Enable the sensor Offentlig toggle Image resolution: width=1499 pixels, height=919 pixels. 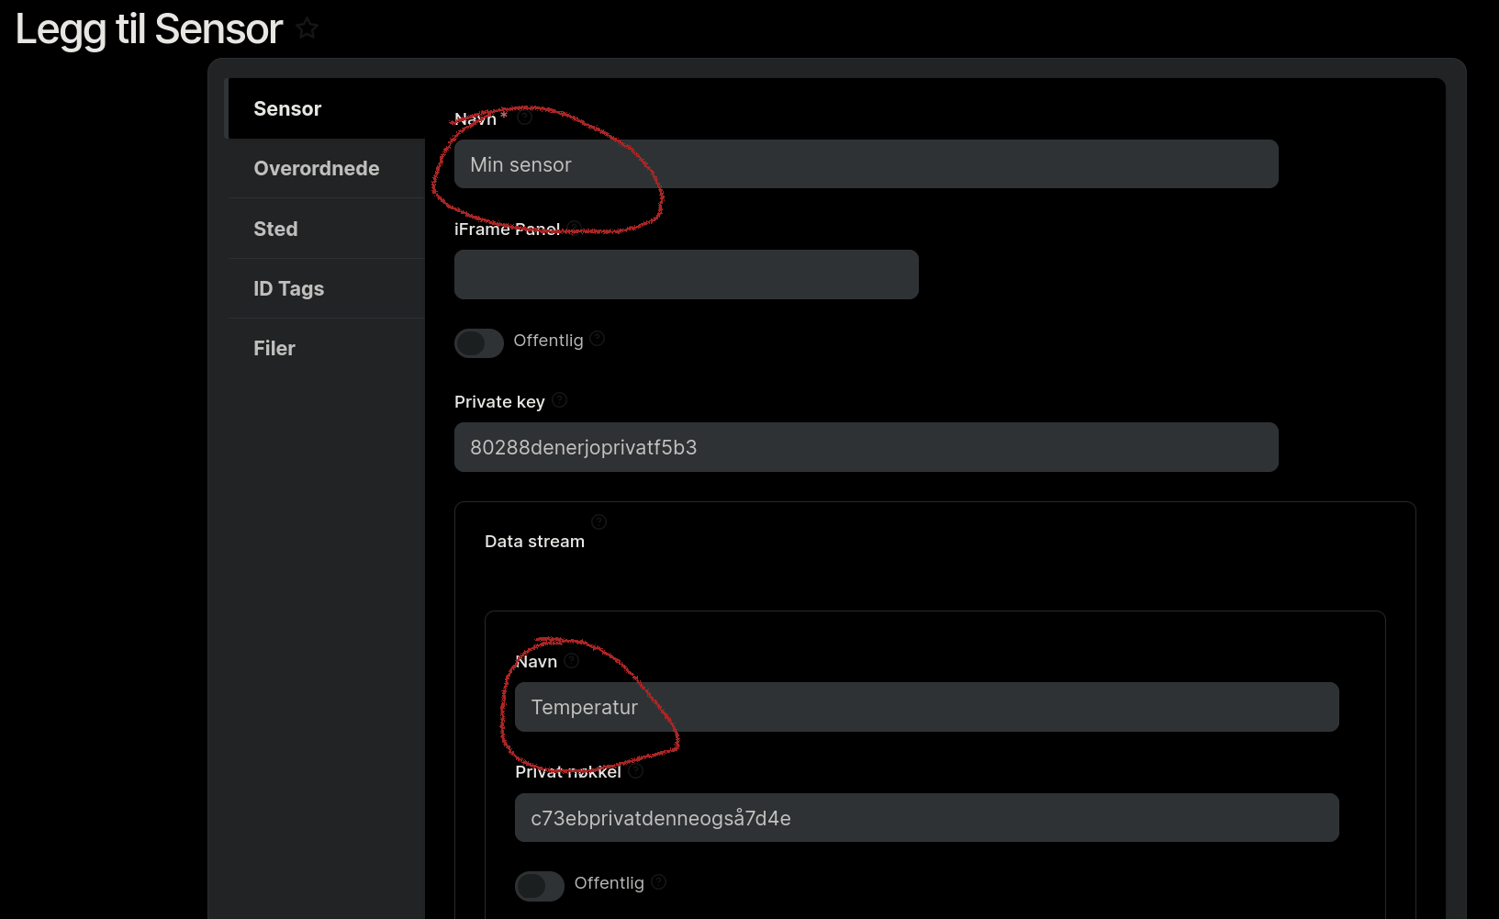478,342
